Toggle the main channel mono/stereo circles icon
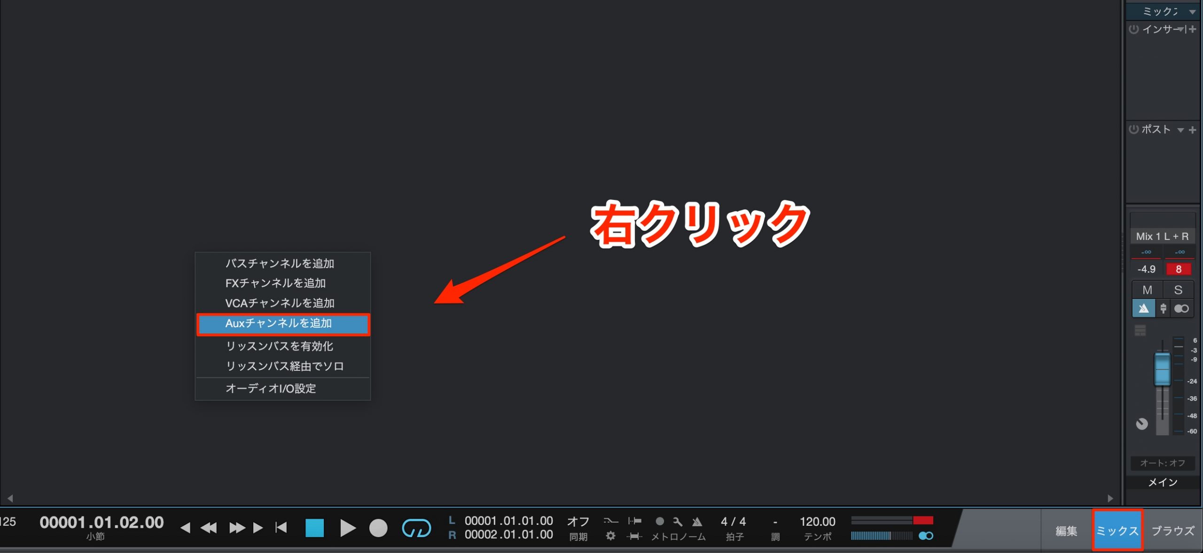 tap(1181, 308)
